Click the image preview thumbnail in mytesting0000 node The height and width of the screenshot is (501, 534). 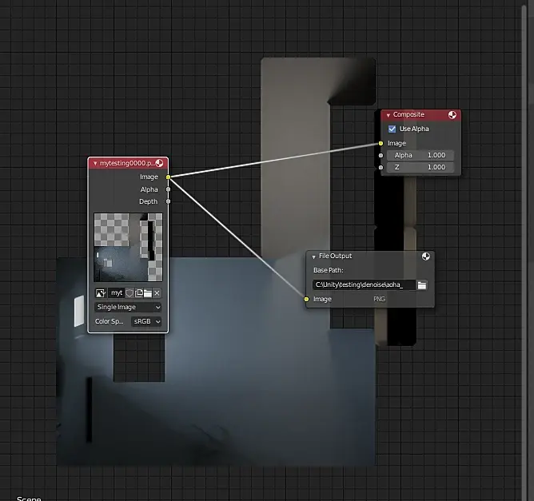coord(128,248)
